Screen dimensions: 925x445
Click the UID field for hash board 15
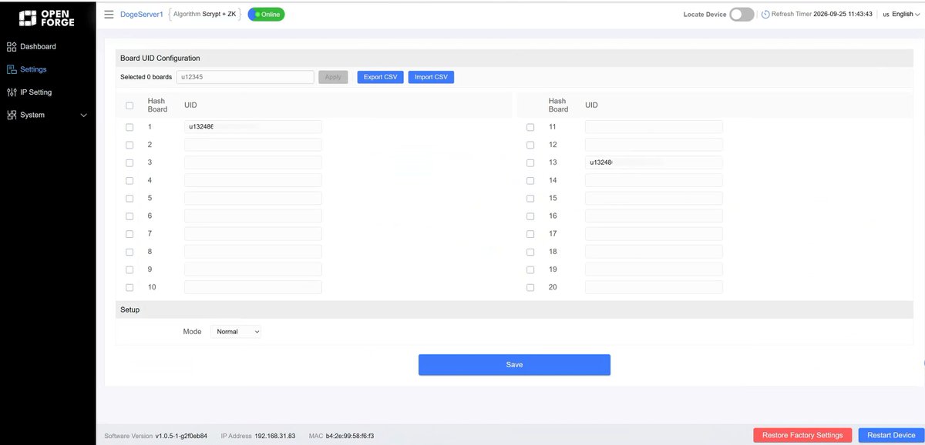[654, 198]
